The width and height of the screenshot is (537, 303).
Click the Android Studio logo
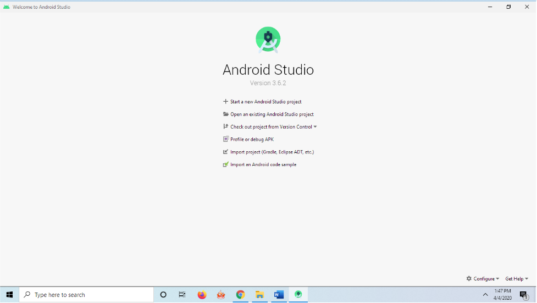[x=268, y=40]
